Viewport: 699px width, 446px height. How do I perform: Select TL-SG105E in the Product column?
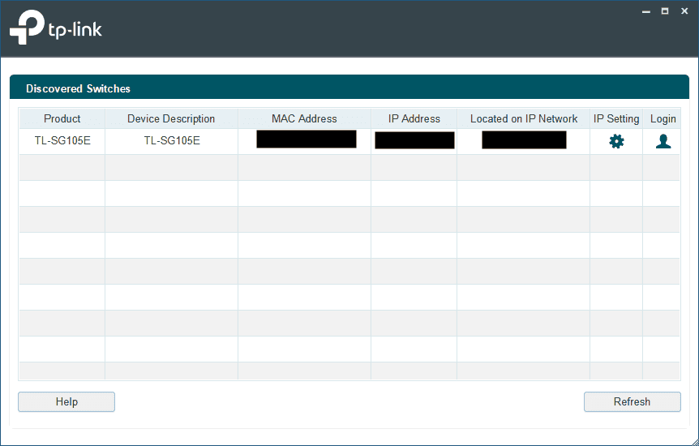62,141
